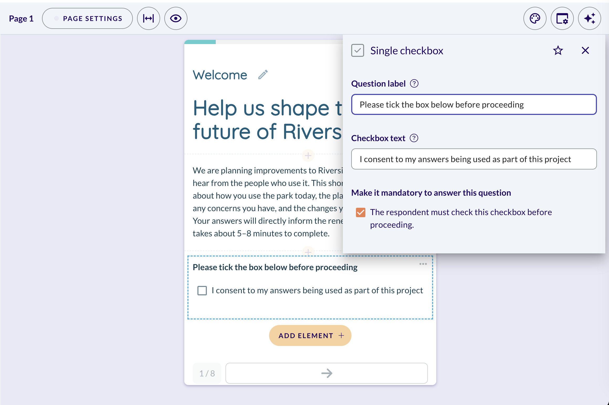609x405 pixels.
Task: Edit the Welcome title pencil icon
Action: (263, 75)
